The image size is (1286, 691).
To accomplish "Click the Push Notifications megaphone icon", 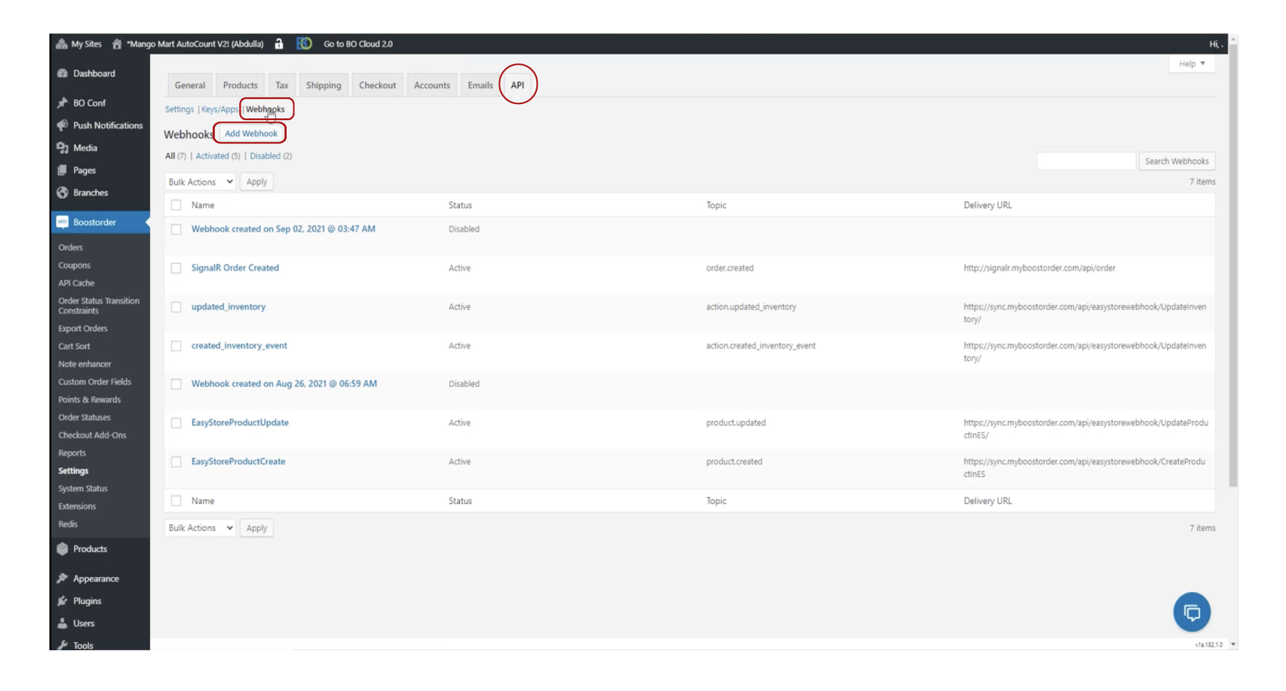I will (63, 125).
